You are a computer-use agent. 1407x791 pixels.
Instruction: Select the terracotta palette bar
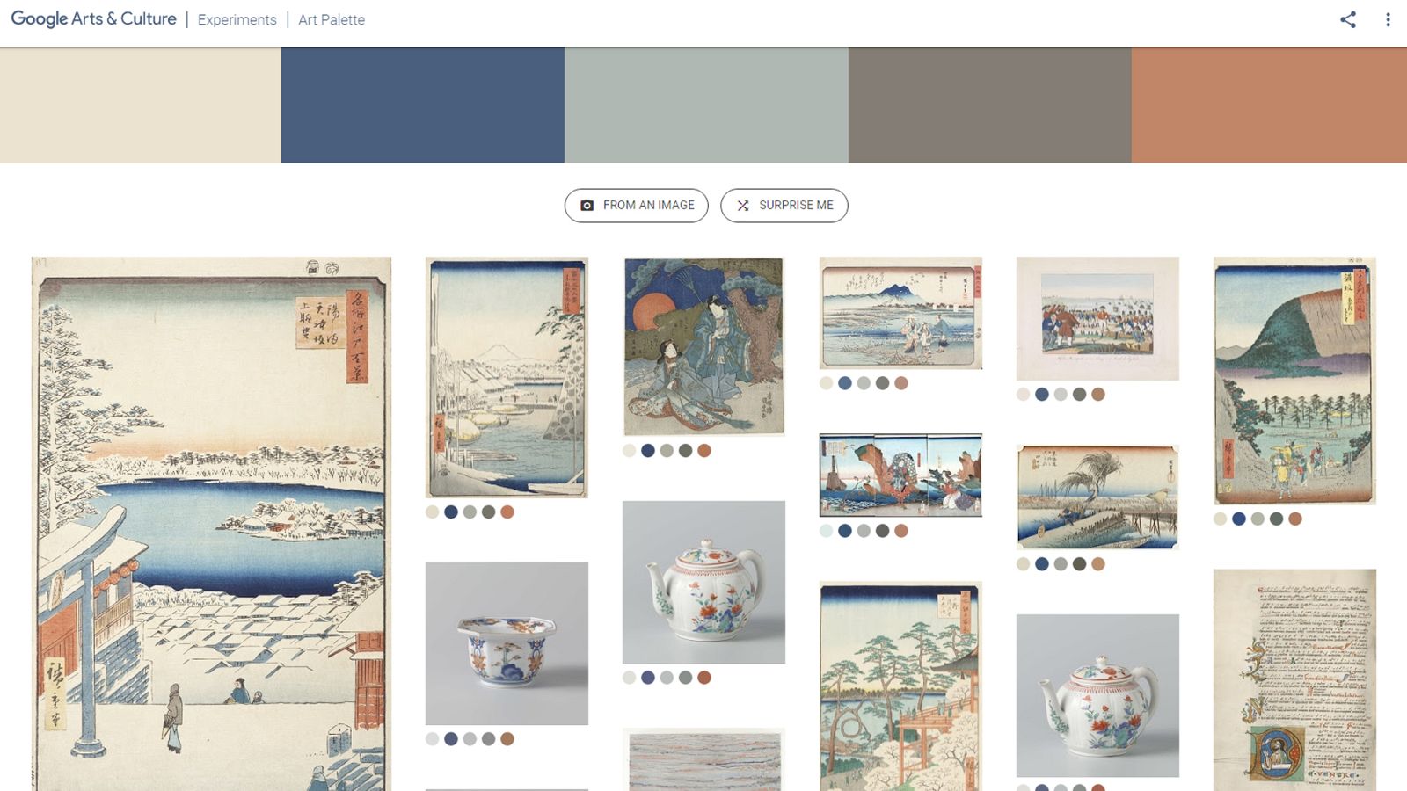point(1266,105)
